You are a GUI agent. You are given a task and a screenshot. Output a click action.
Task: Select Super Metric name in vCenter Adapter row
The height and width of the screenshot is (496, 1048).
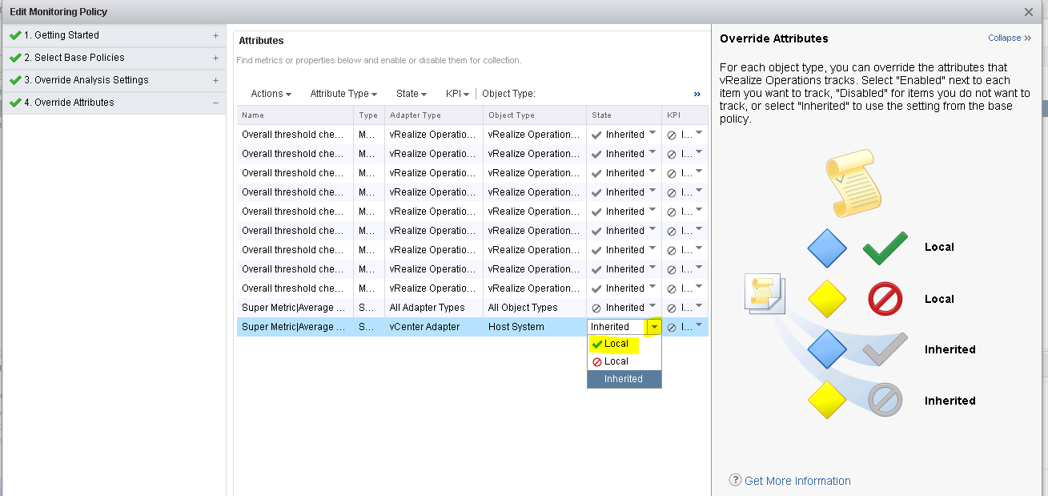pyautogui.click(x=294, y=327)
